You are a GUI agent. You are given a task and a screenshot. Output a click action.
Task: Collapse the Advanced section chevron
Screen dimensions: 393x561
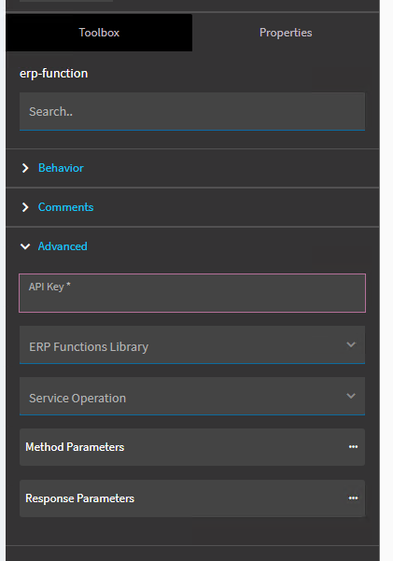click(x=25, y=246)
